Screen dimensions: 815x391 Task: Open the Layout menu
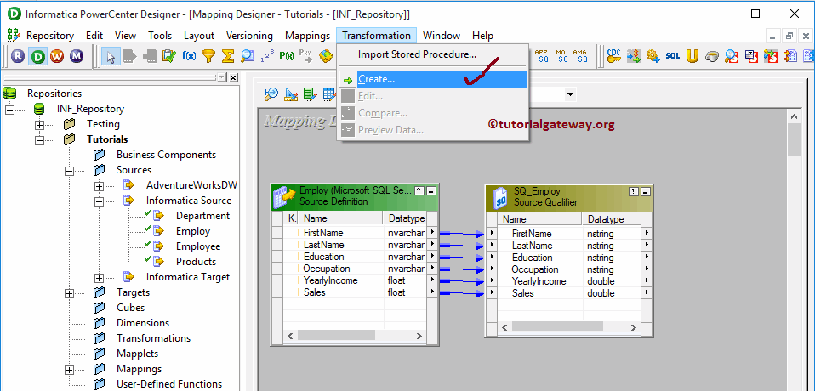click(199, 36)
